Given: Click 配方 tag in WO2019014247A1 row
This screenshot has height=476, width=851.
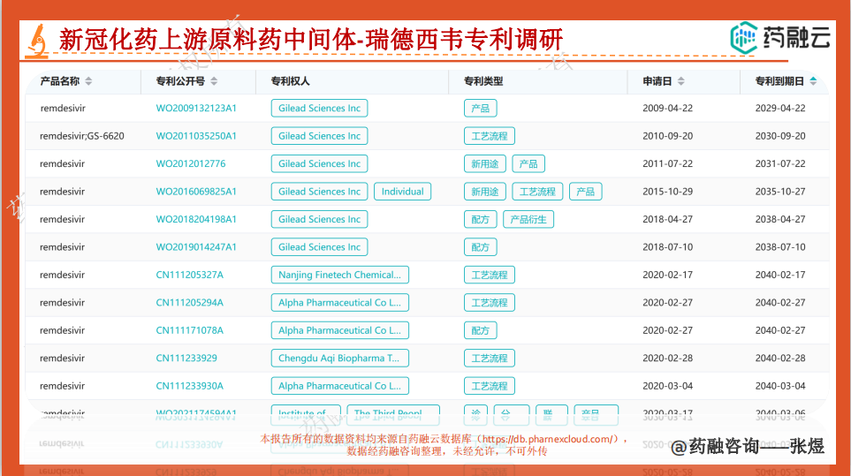Looking at the screenshot, I should pyautogui.click(x=481, y=247).
